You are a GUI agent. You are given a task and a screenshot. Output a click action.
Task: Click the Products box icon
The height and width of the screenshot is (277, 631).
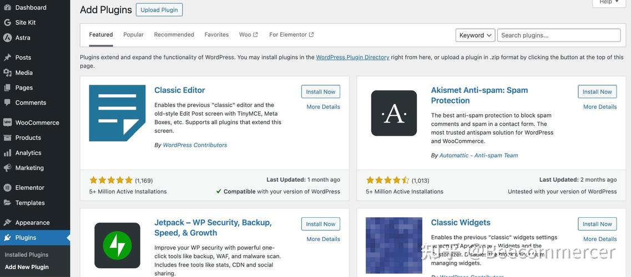pyautogui.click(x=7, y=138)
